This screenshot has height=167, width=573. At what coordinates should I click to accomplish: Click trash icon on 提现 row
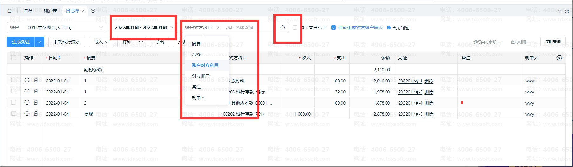tap(36, 114)
